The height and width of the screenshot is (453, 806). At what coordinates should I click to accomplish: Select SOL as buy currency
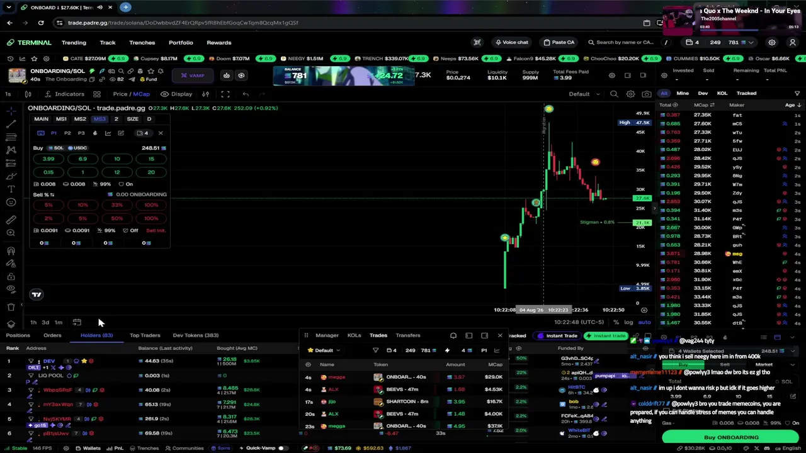tap(57, 148)
